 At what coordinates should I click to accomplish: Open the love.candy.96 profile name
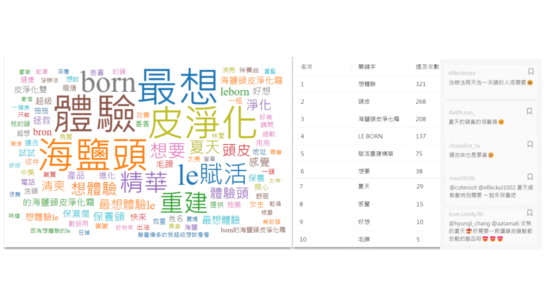point(466,214)
